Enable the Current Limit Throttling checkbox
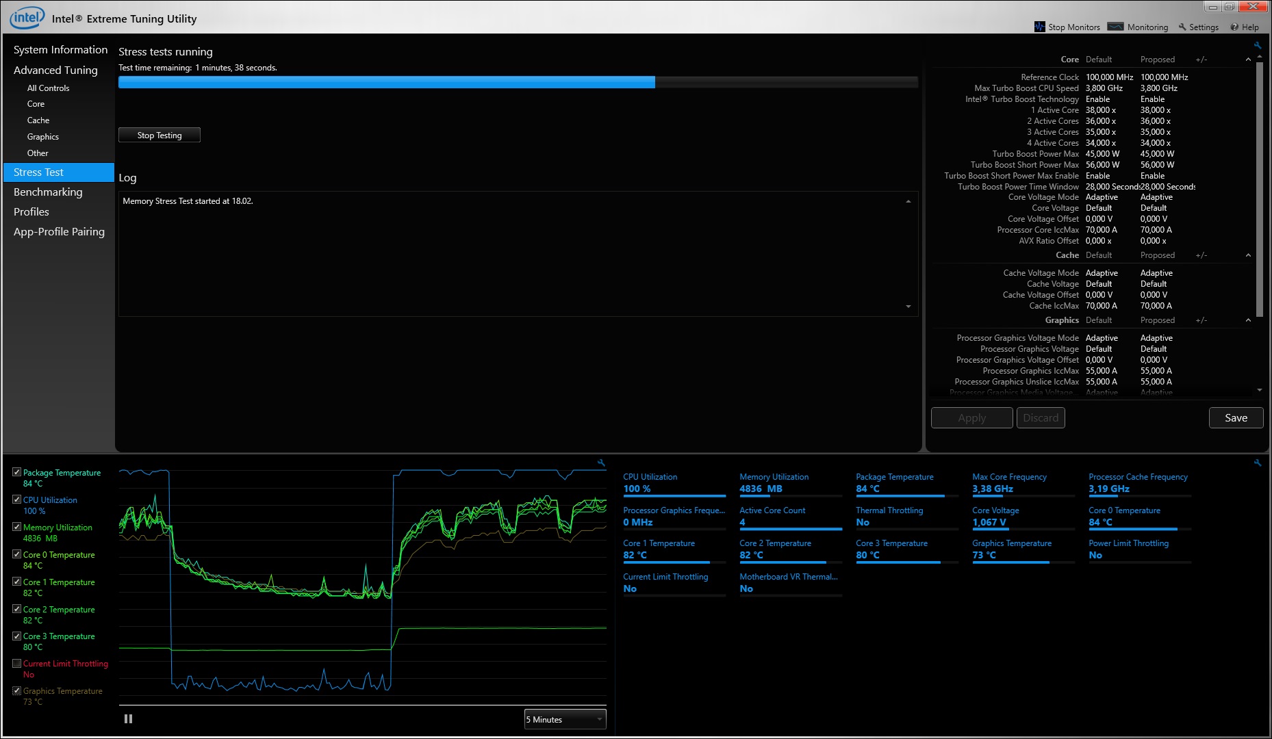Screen dimensions: 1272x739 coord(17,663)
